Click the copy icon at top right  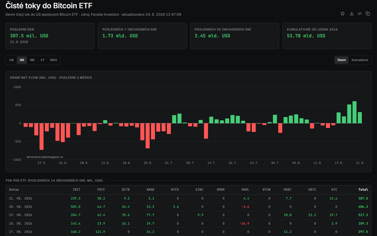[x=368, y=13]
